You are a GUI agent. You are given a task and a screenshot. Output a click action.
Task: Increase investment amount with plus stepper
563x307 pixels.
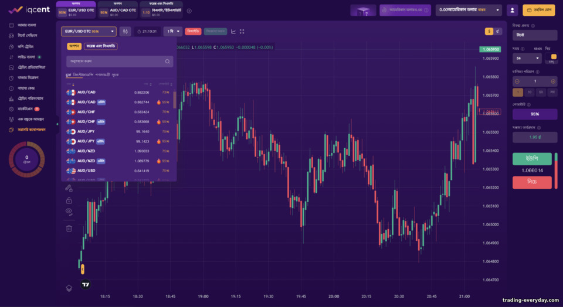click(553, 81)
